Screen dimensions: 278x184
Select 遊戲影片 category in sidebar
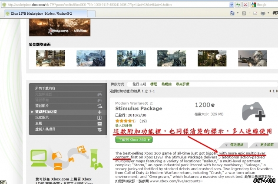42,106
